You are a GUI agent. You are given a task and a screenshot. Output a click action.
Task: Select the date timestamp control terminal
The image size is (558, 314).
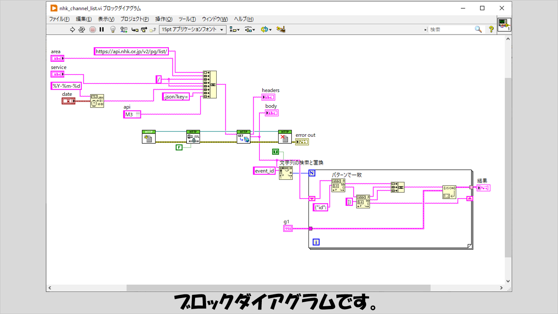tap(68, 101)
